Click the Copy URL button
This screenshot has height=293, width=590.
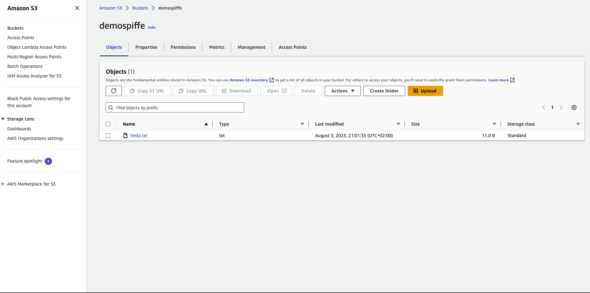click(193, 91)
